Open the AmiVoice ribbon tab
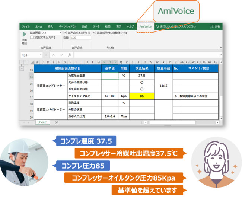 [x=145, y=27]
